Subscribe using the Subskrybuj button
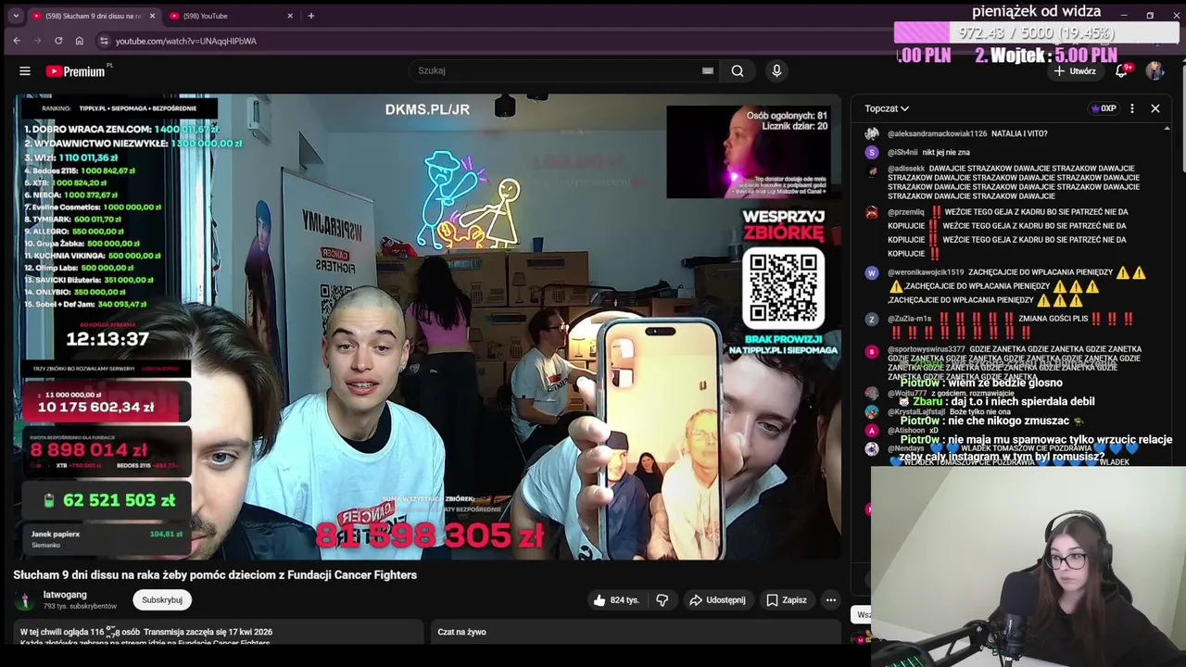Viewport: 1186px width, 667px height. tap(162, 600)
